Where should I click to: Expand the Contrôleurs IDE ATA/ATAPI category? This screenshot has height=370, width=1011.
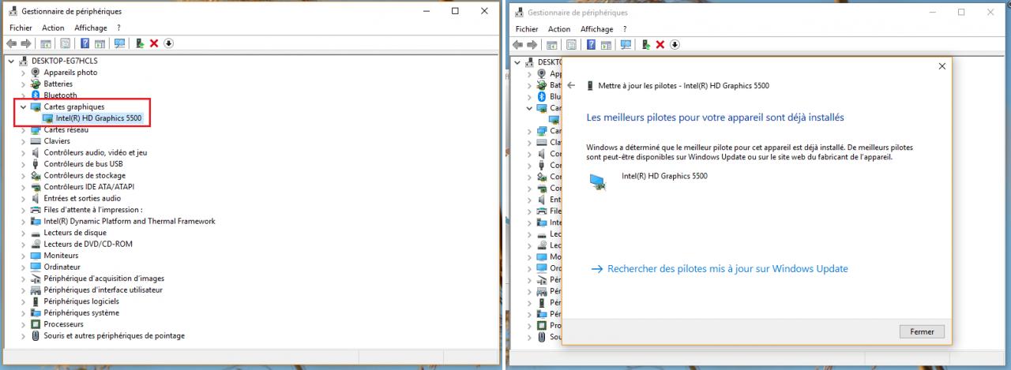[23, 187]
